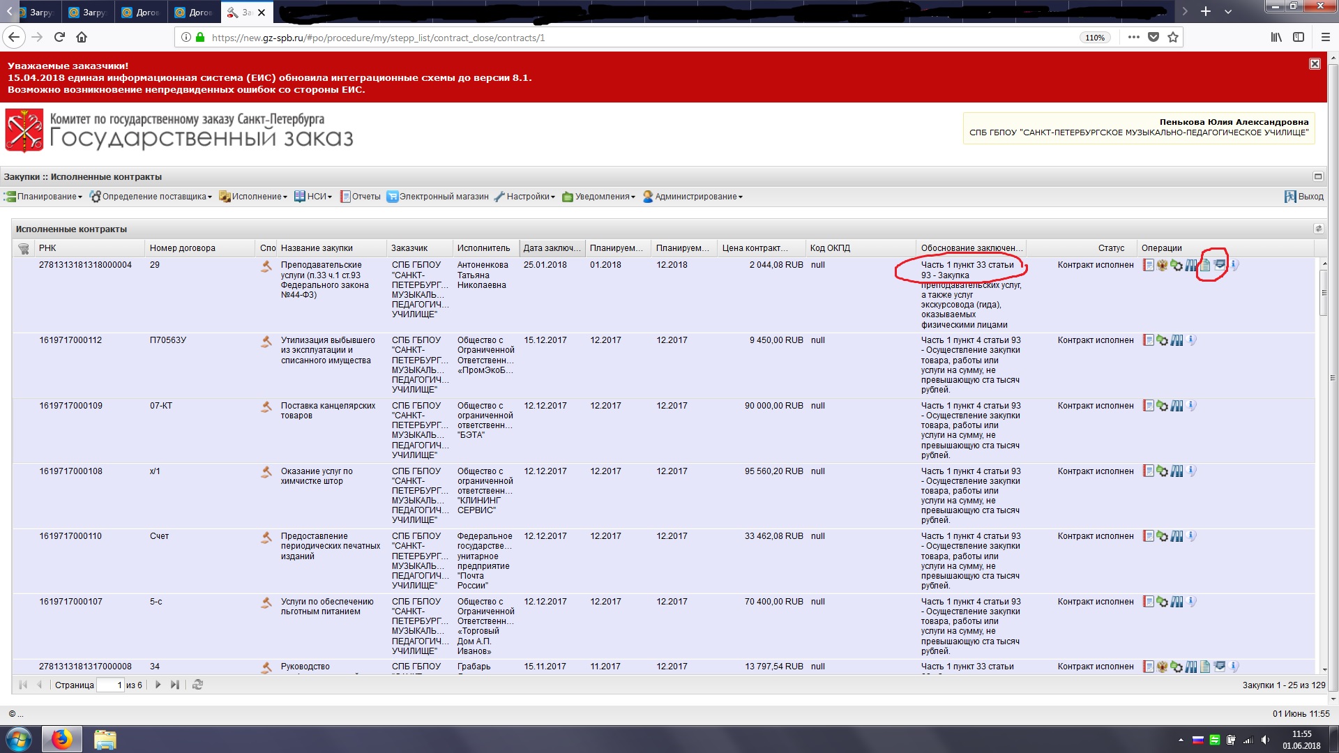This screenshot has width=1339, height=753.
Task: Expand the Администрирование menu
Action: coord(693,197)
